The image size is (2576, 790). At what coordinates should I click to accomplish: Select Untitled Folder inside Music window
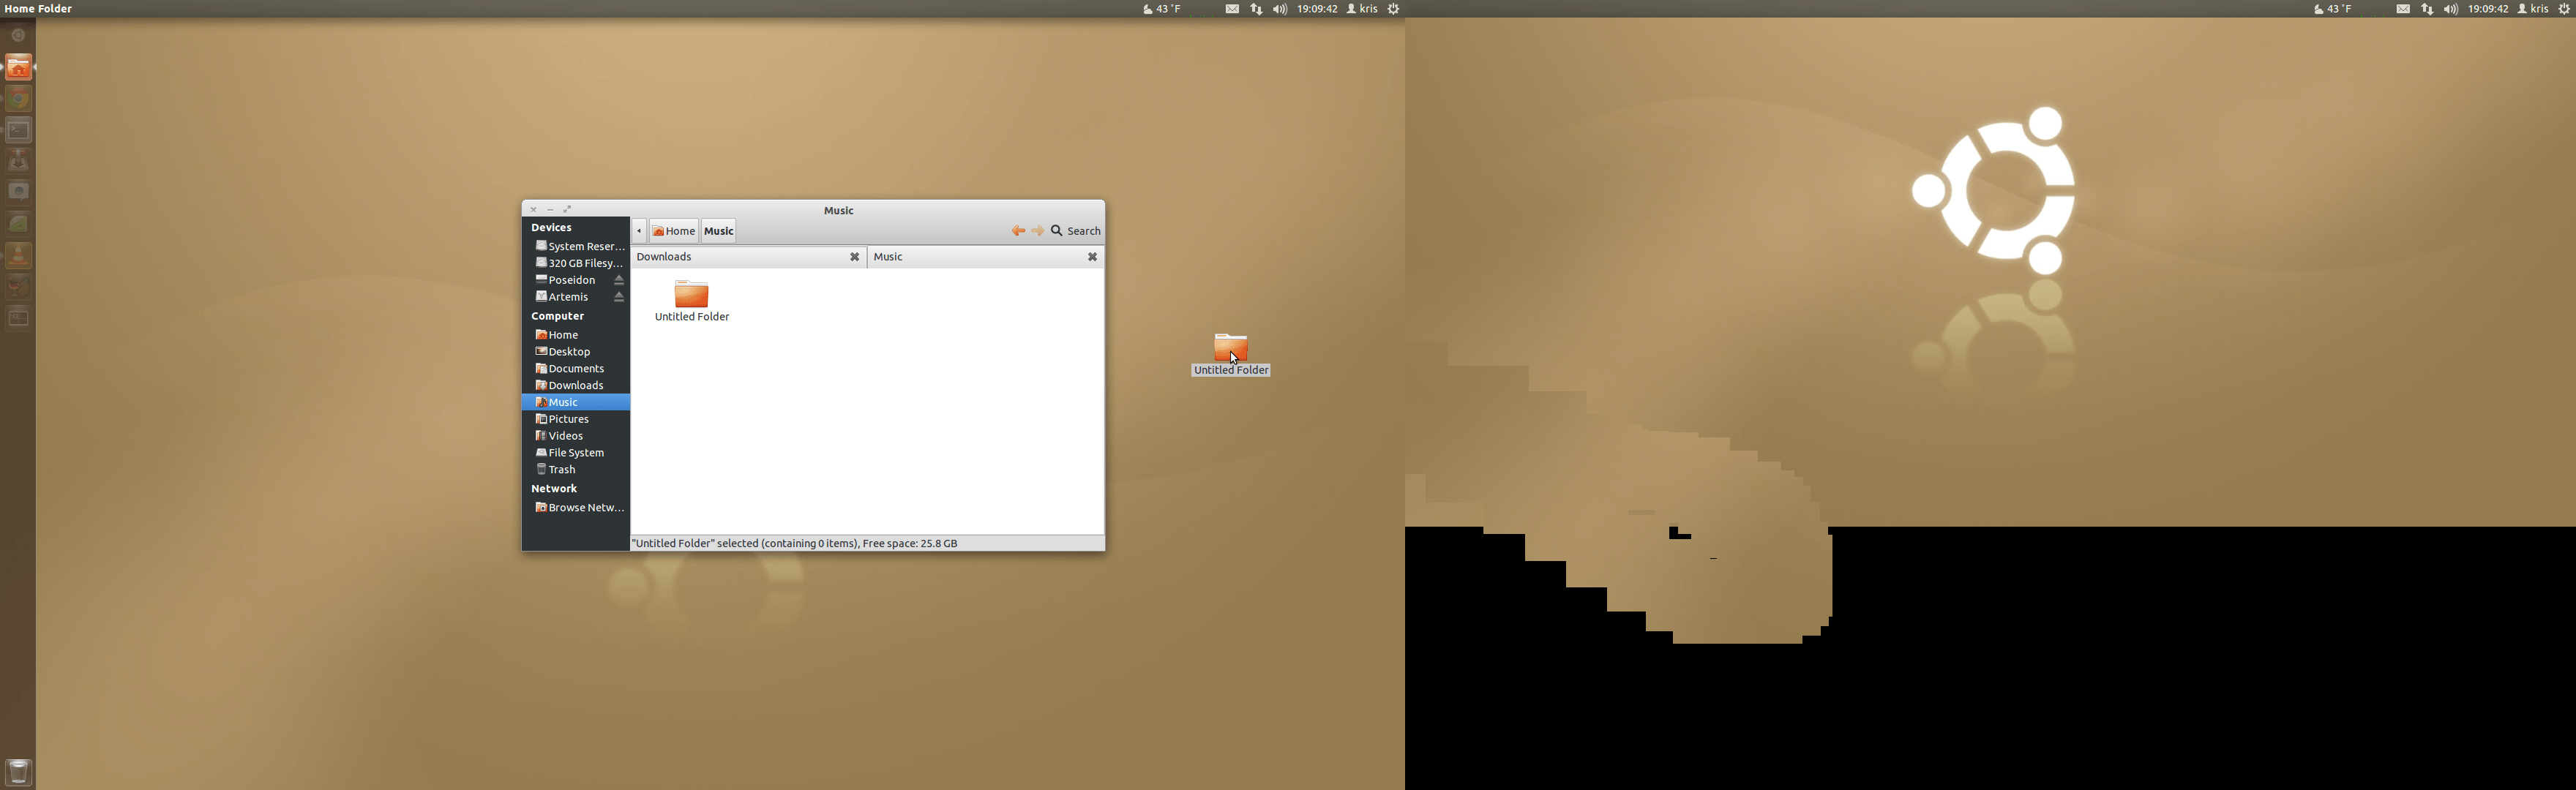(x=692, y=301)
